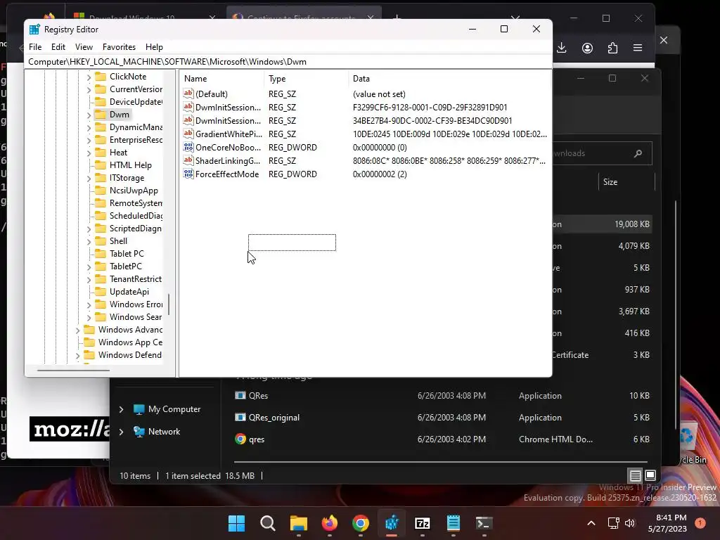Open the Windows Start menu
Image resolution: width=720 pixels, height=540 pixels.
(x=236, y=523)
